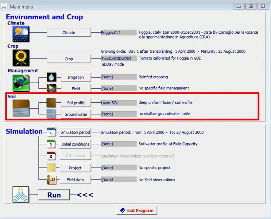Click the Field data notebook icon

pos(52,180)
